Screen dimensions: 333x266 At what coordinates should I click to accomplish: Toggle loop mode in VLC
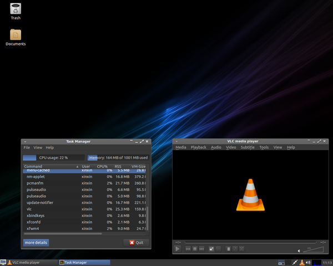[235, 249]
